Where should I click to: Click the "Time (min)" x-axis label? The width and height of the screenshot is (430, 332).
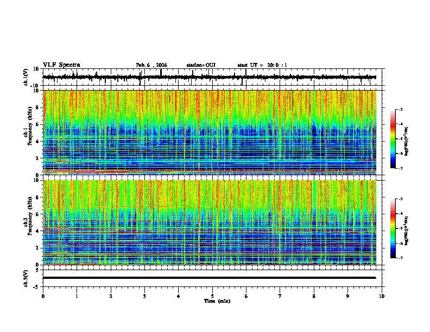click(217, 301)
